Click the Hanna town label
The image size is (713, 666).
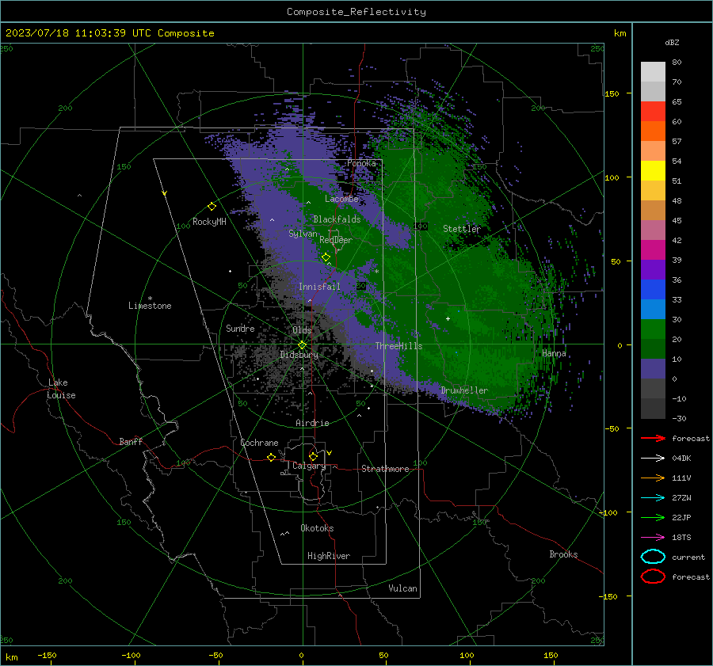click(x=554, y=353)
